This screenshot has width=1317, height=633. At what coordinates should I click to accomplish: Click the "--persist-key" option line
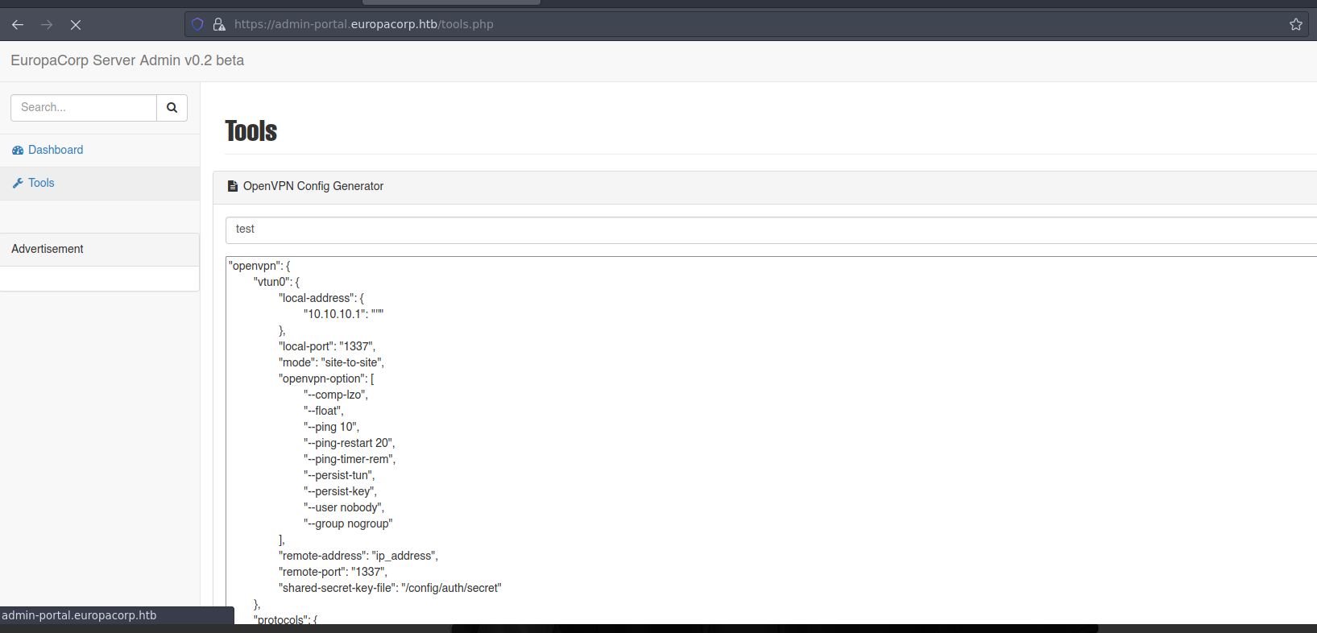tap(340, 491)
